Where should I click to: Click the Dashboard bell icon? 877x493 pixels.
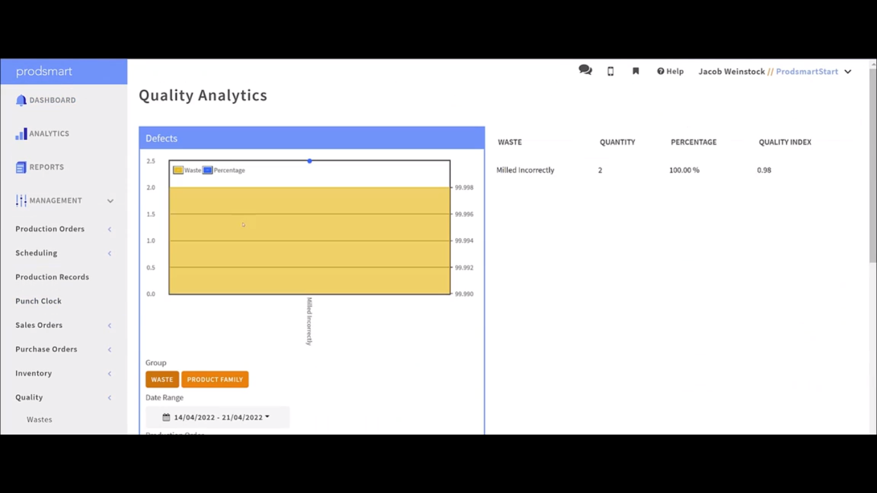point(21,100)
